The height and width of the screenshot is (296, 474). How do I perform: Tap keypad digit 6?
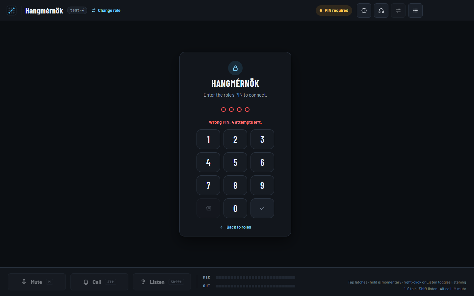pyautogui.click(x=262, y=162)
